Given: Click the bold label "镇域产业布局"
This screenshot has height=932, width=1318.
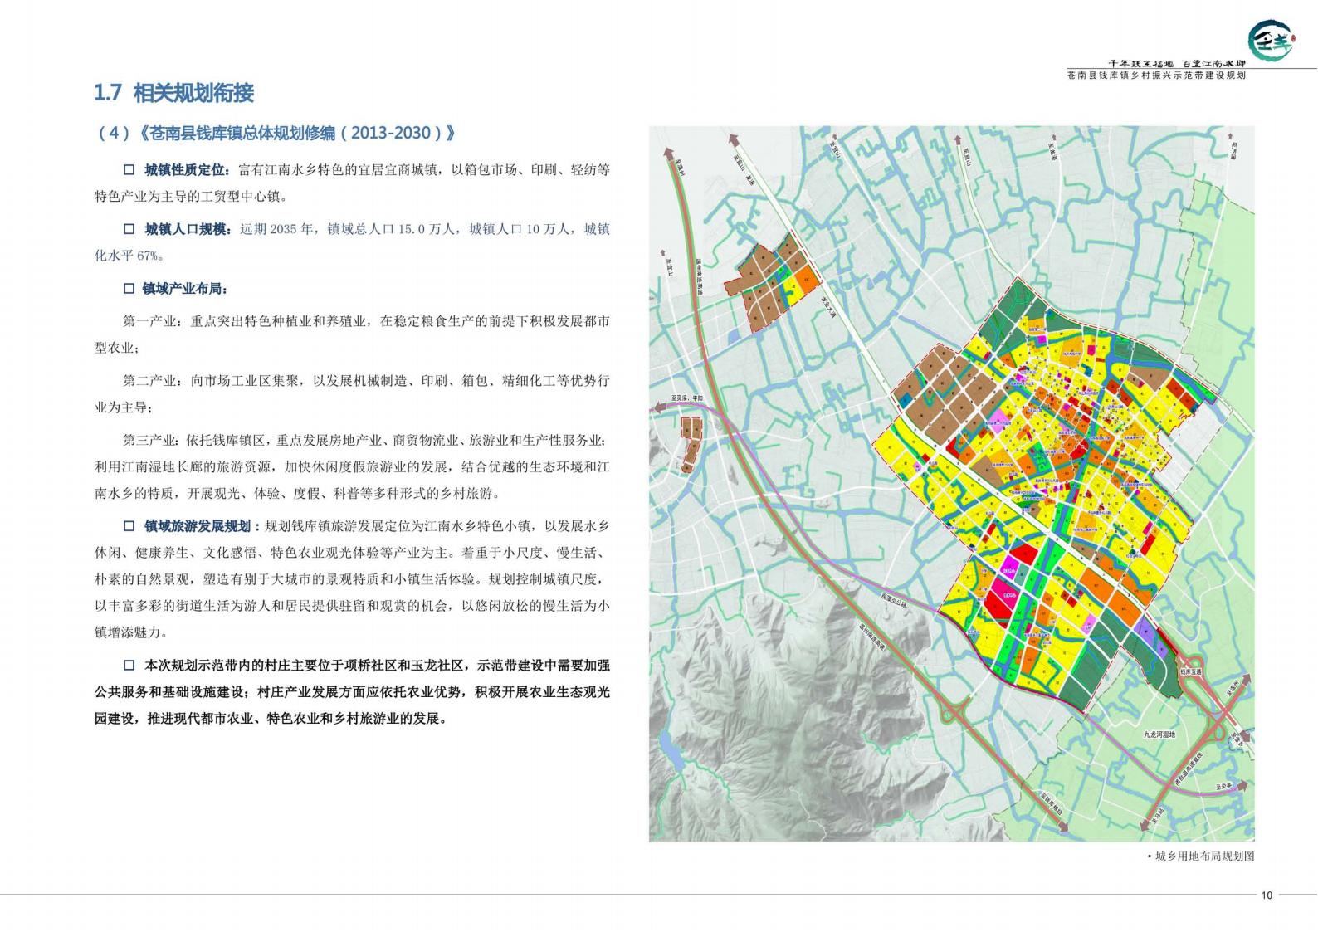Looking at the screenshot, I should pos(181,289).
